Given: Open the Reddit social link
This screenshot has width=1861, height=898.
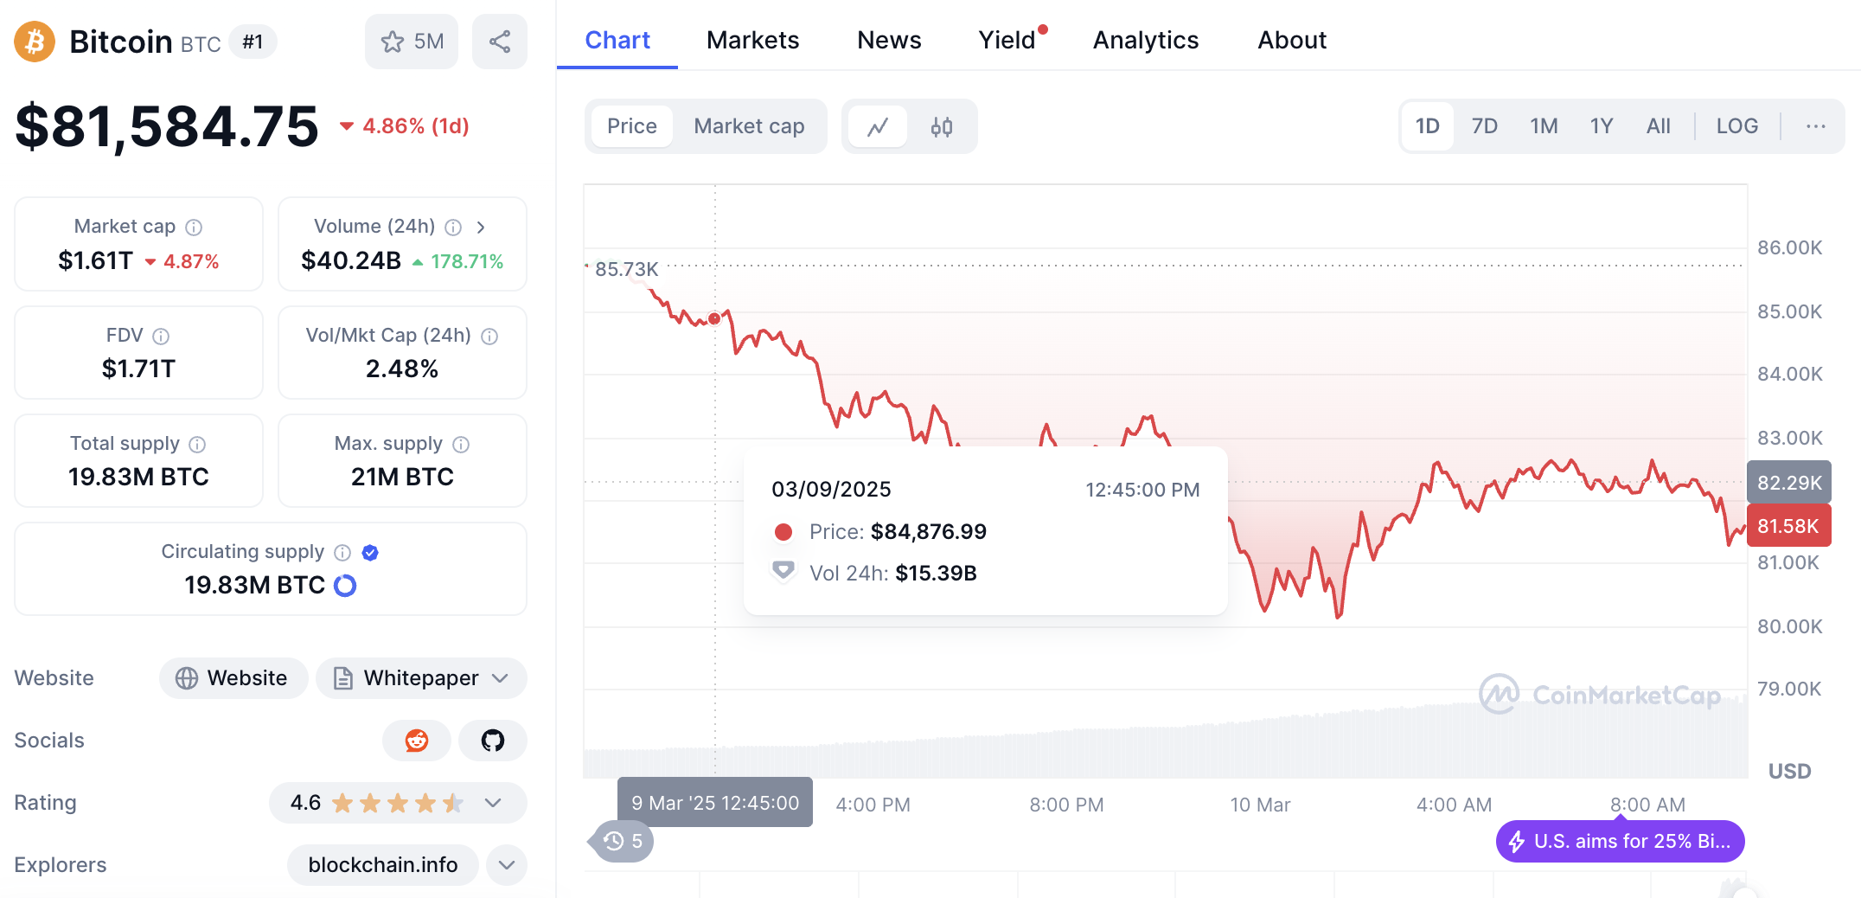Looking at the screenshot, I should click(417, 741).
